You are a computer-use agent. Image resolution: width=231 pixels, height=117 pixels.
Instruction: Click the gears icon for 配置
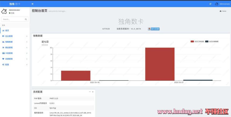3,65
